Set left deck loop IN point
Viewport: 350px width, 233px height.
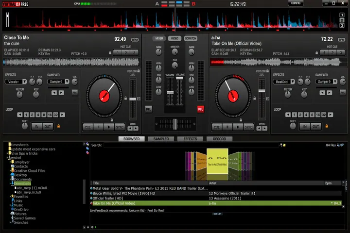coord(36,127)
